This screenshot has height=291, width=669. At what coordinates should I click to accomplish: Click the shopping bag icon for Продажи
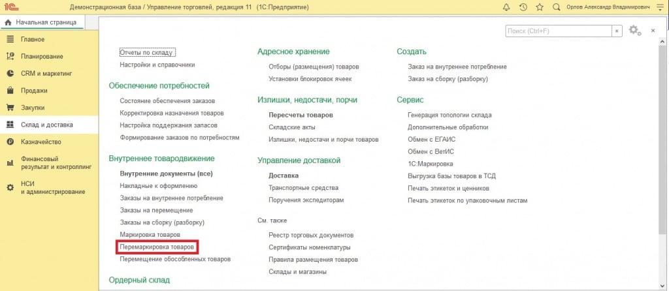click(10, 91)
